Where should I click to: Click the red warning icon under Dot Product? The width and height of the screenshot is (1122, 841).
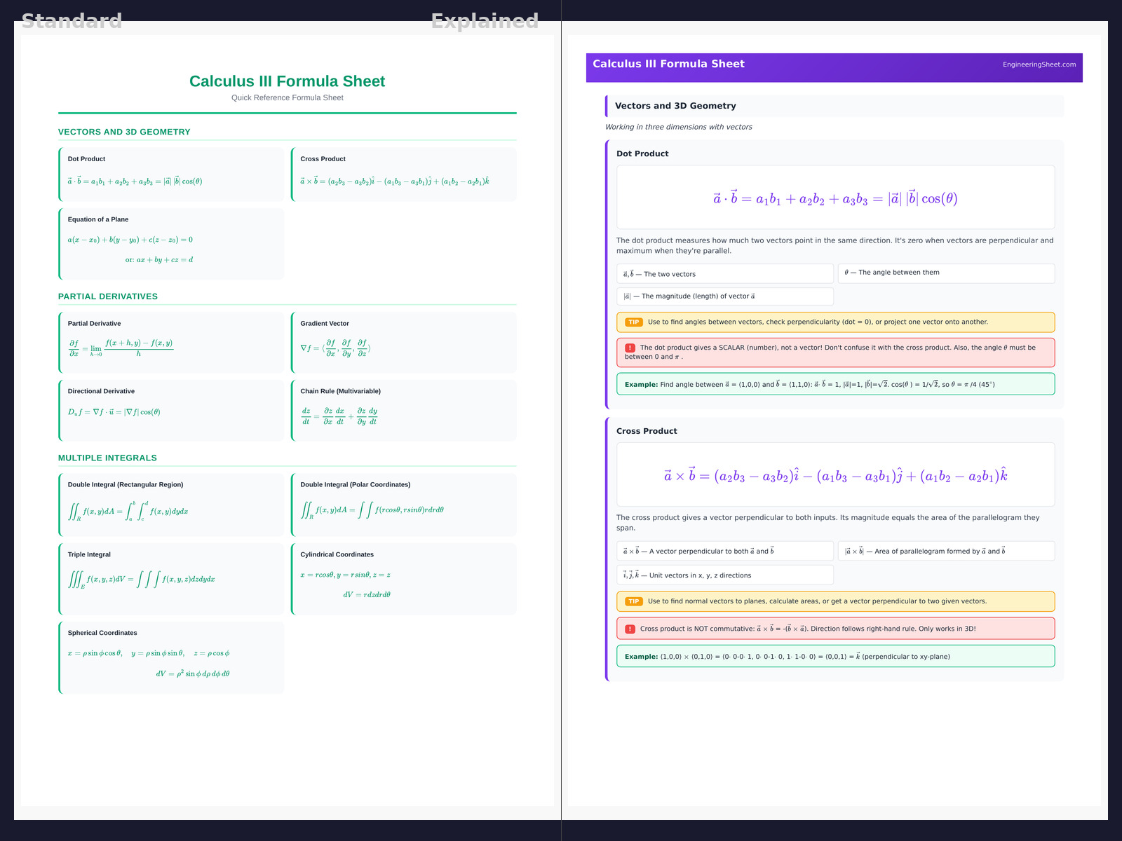pos(630,348)
